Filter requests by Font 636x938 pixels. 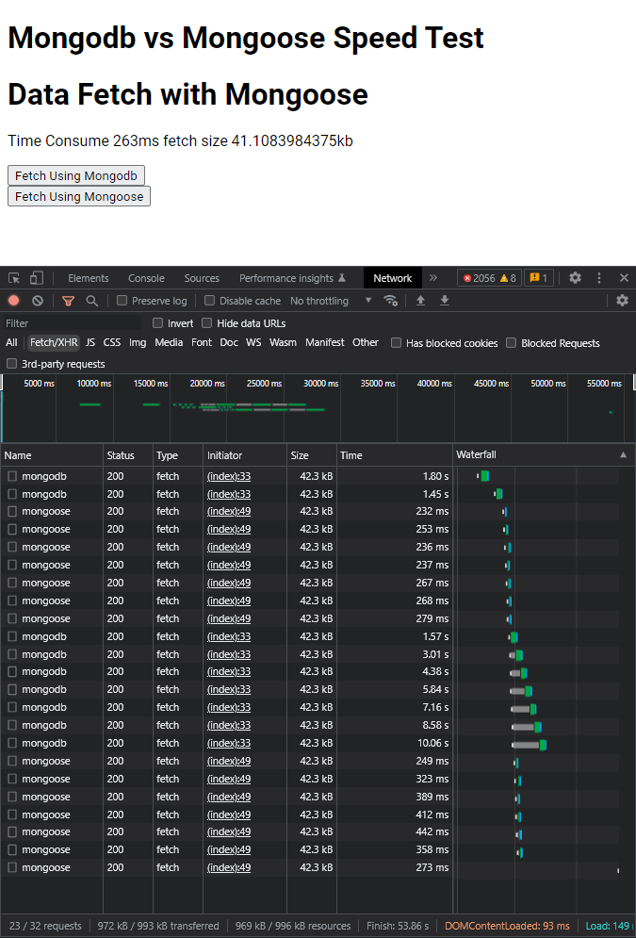coord(202,343)
